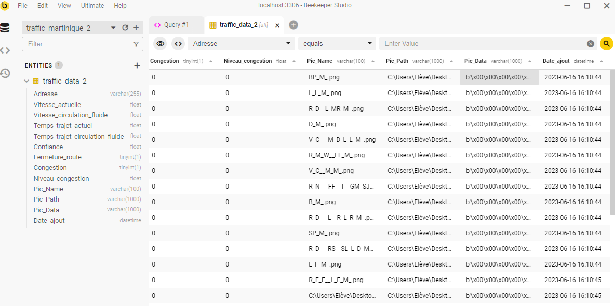Click the plus icon beside the database selector
This screenshot has width=615, height=306.
[x=136, y=28]
